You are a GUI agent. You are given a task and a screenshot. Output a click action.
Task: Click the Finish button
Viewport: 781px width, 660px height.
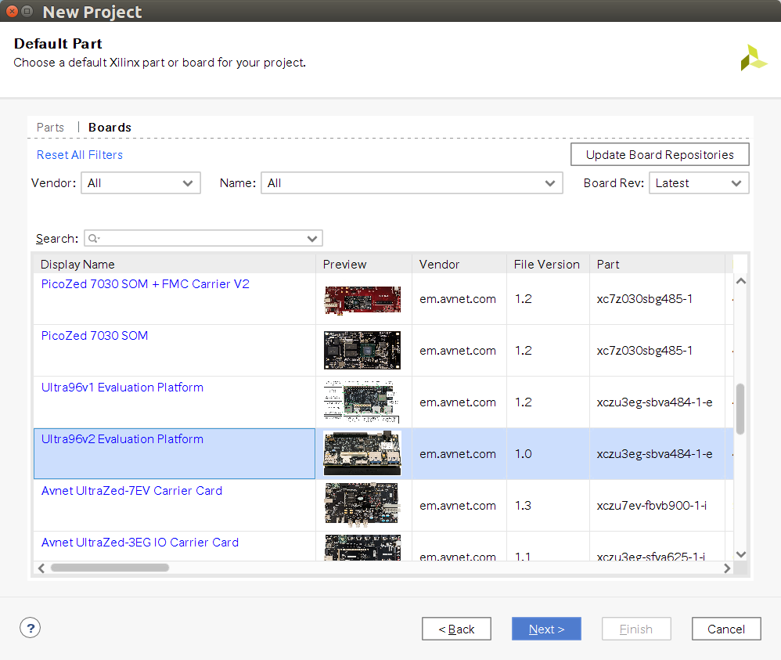(636, 629)
